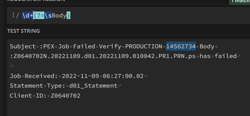Click the empty area of the regex field

[x=160, y=15]
